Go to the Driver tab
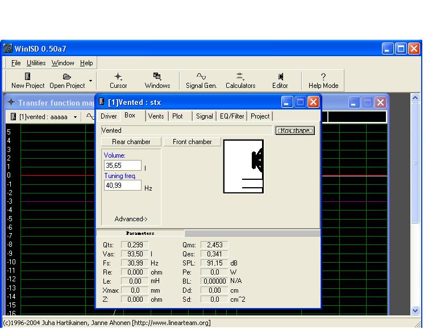Viewport: 424px width, 329px height. click(x=109, y=116)
